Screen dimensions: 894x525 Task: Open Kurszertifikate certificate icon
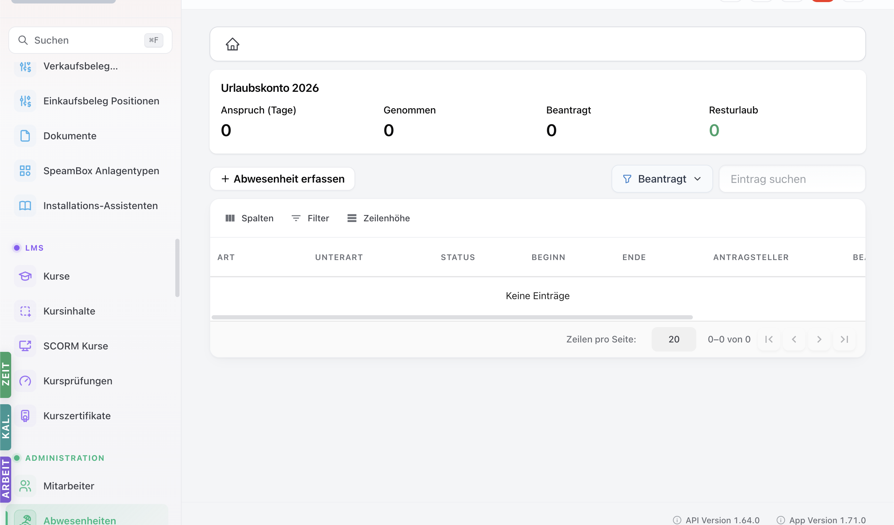coord(25,416)
